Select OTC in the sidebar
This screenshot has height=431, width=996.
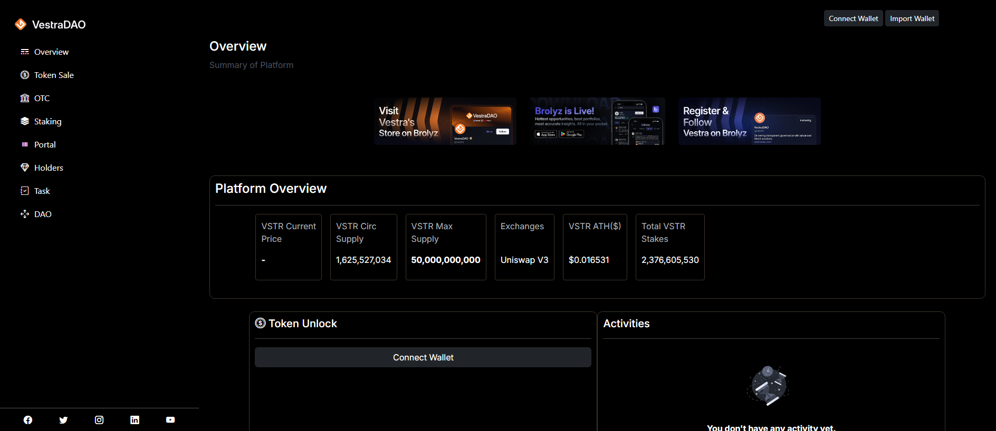(x=42, y=98)
